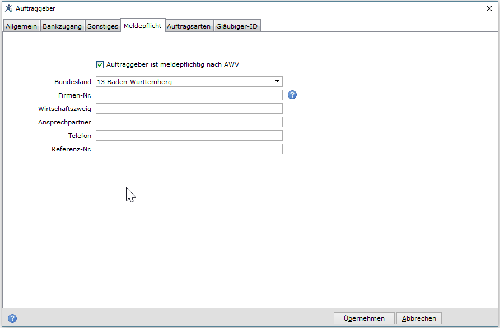Viewport: 500px width, 328px height.
Task: Click the active Meldepflicht tab
Action: (143, 26)
